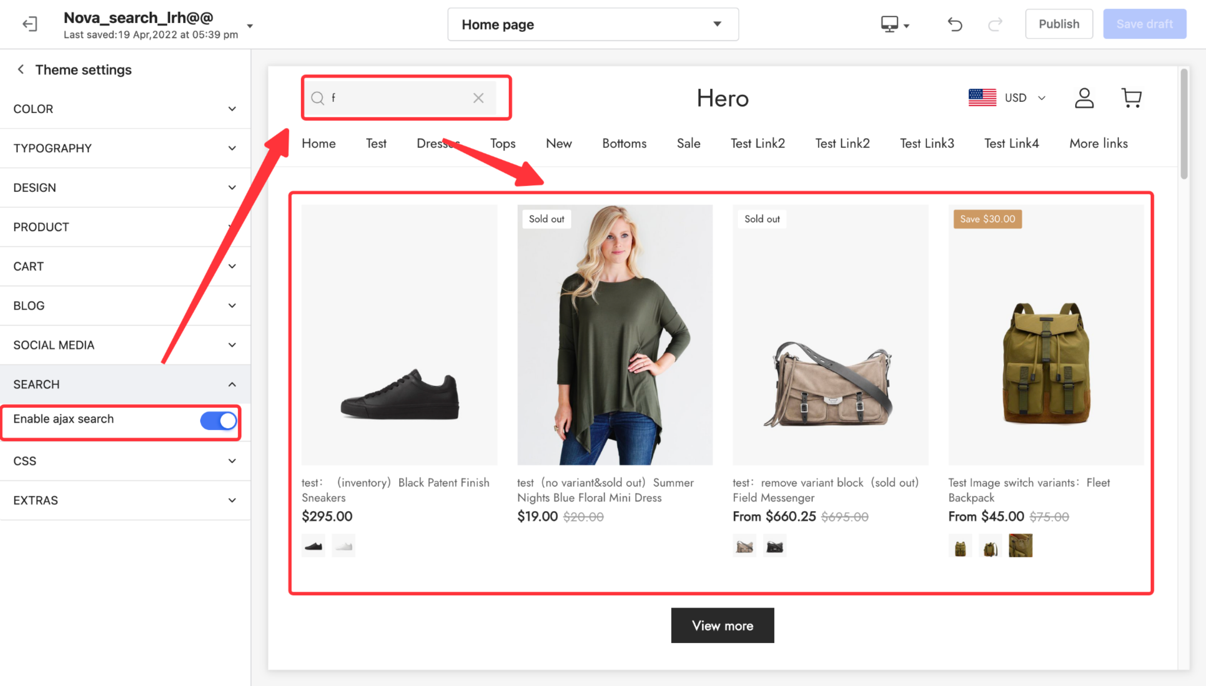Open the New nav link
Image resolution: width=1206 pixels, height=686 pixels.
(558, 143)
